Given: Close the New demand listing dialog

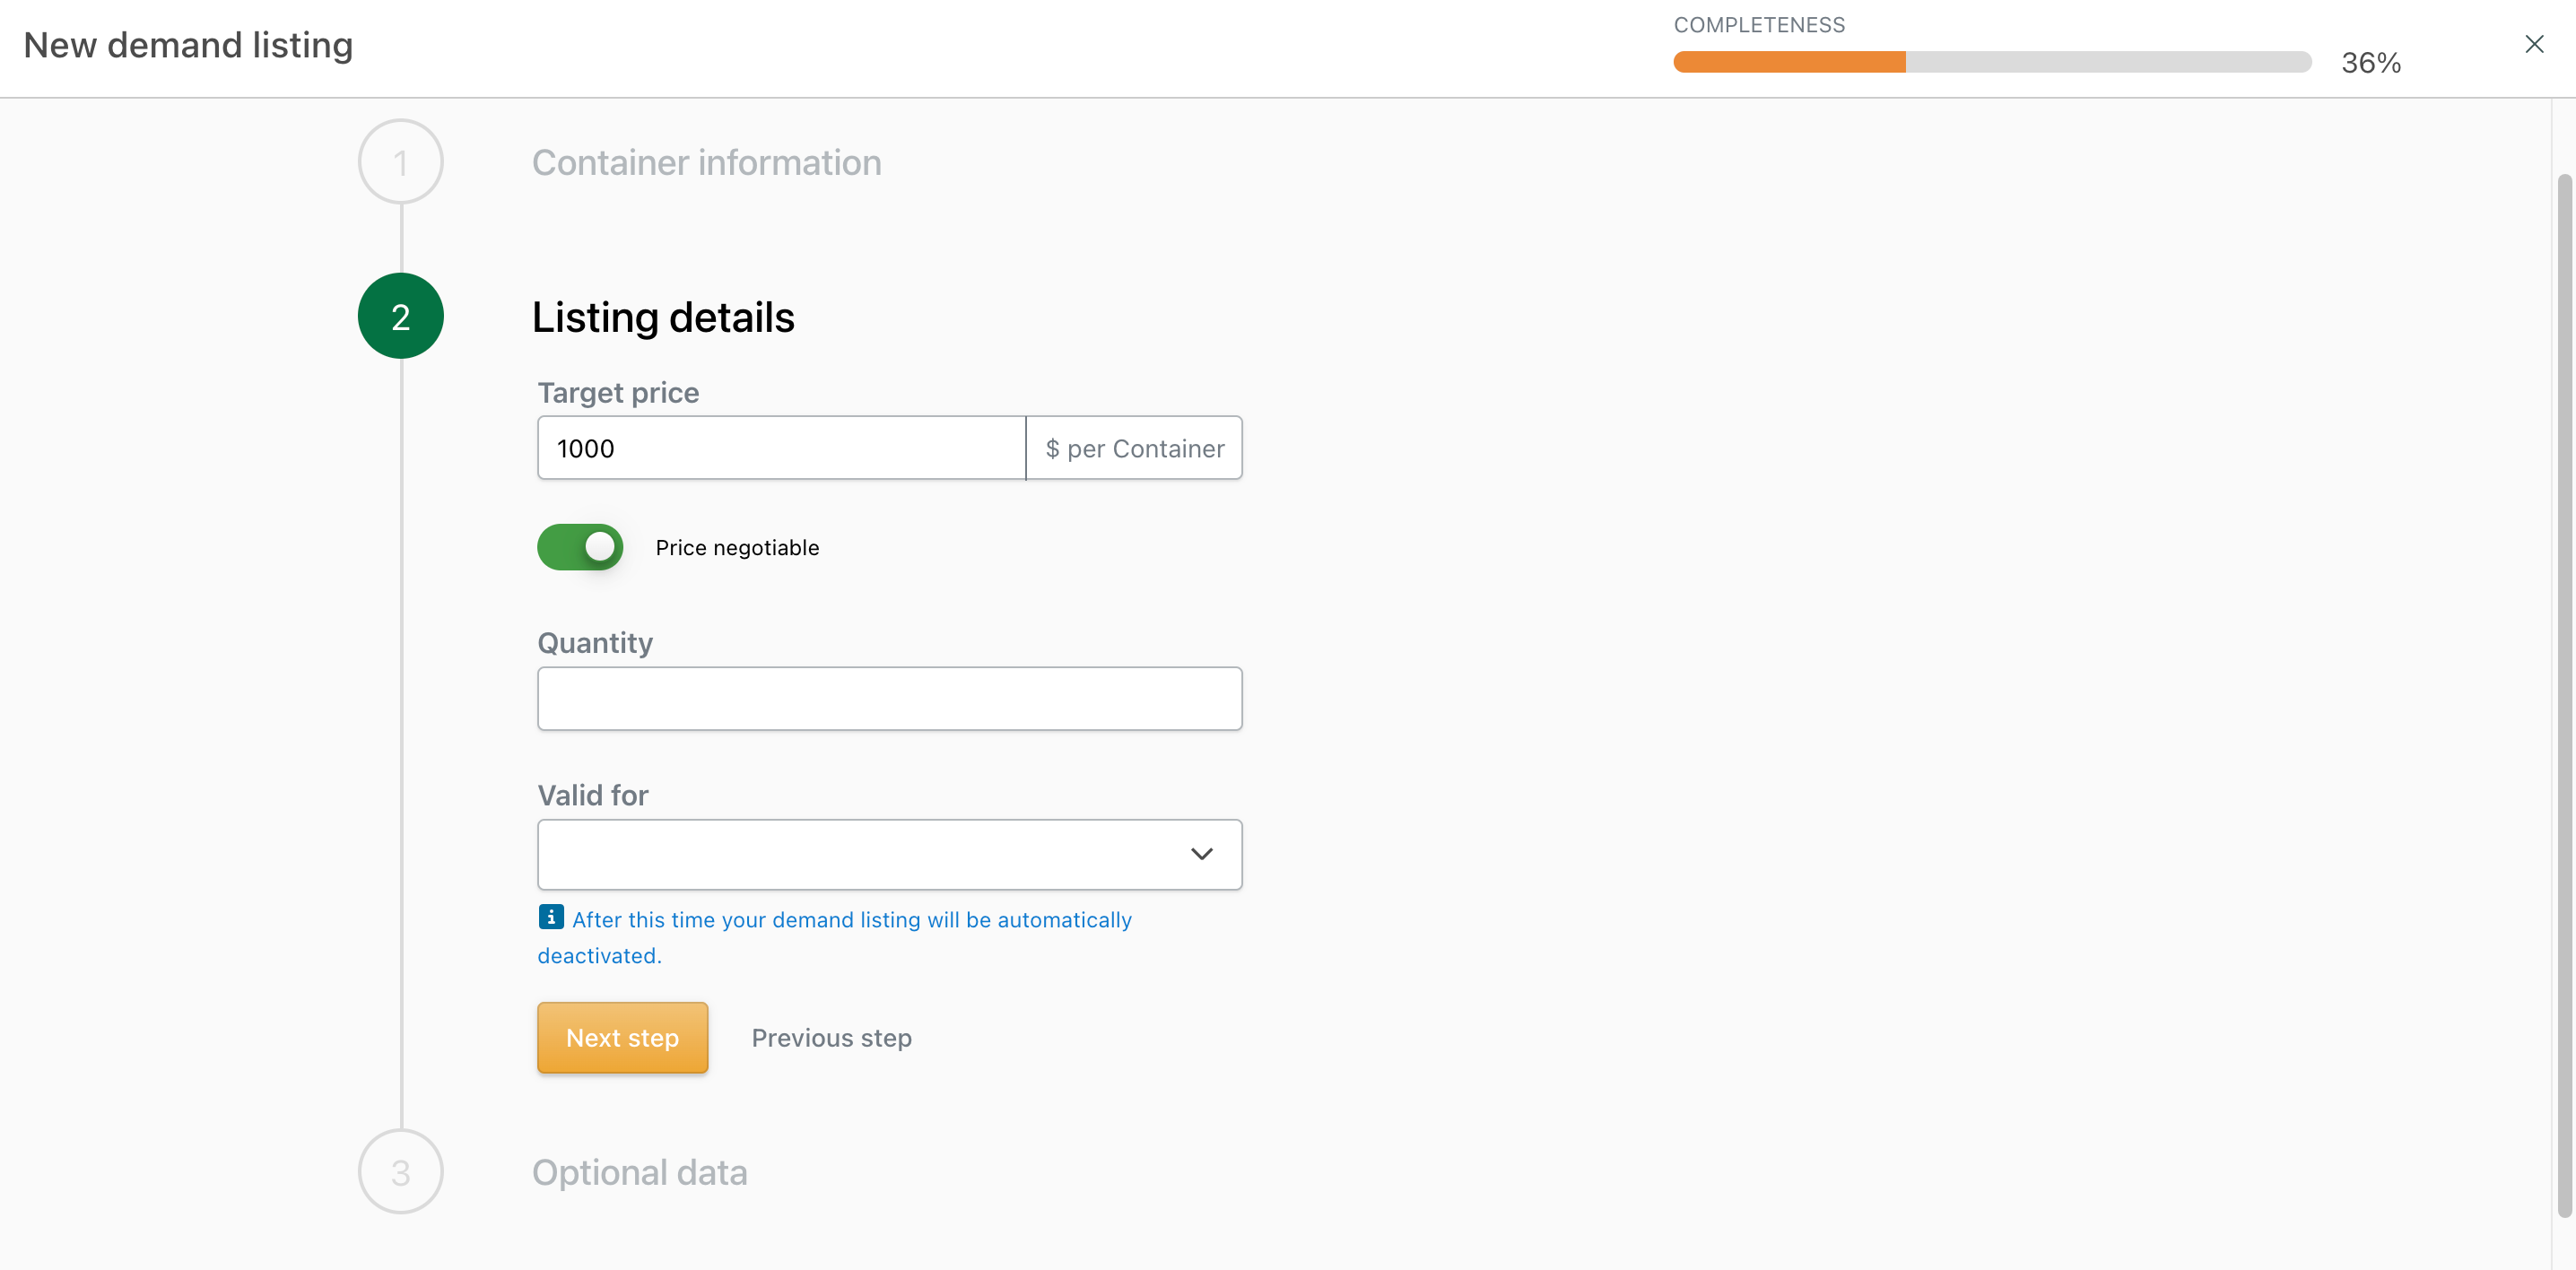Looking at the screenshot, I should click(x=2533, y=44).
